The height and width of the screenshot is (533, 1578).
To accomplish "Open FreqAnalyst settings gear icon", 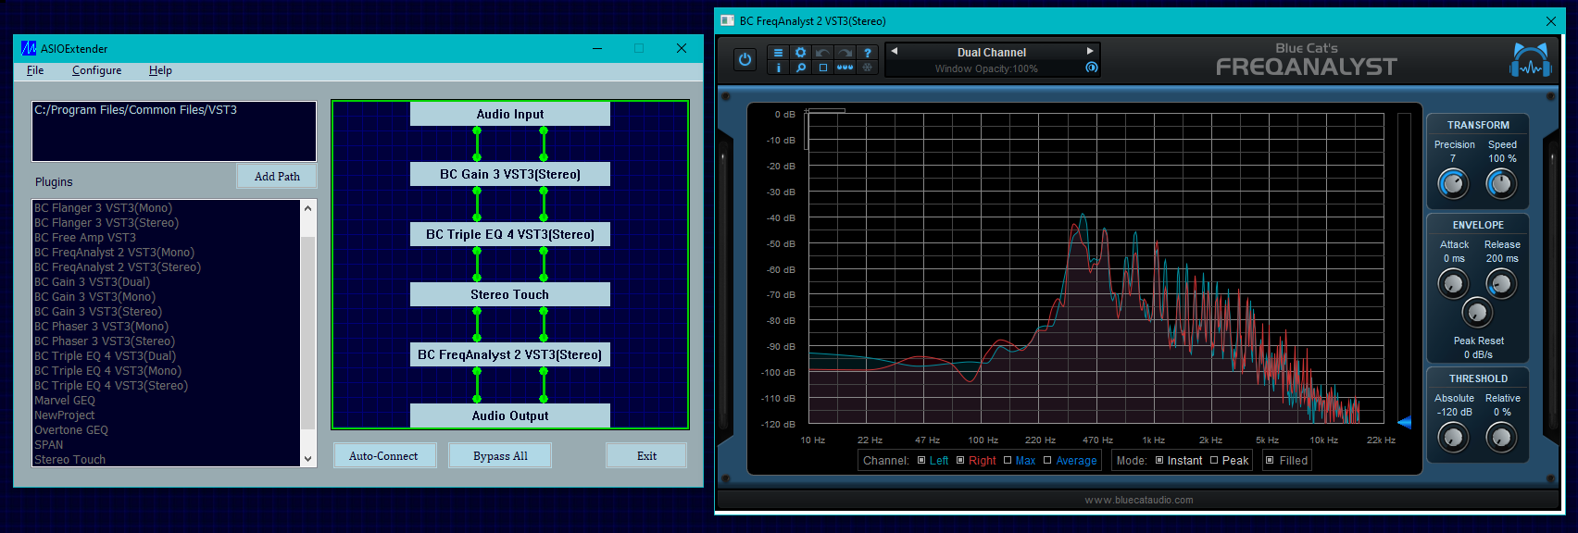I will pos(800,53).
